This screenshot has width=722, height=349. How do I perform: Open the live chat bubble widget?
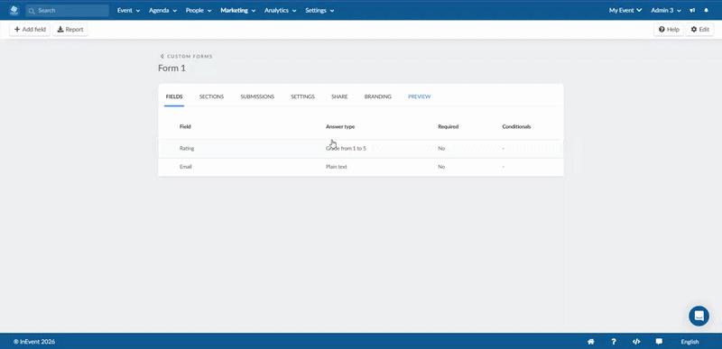pos(699,316)
